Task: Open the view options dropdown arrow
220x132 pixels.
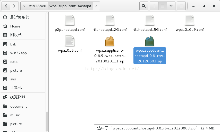Action: [171, 6]
